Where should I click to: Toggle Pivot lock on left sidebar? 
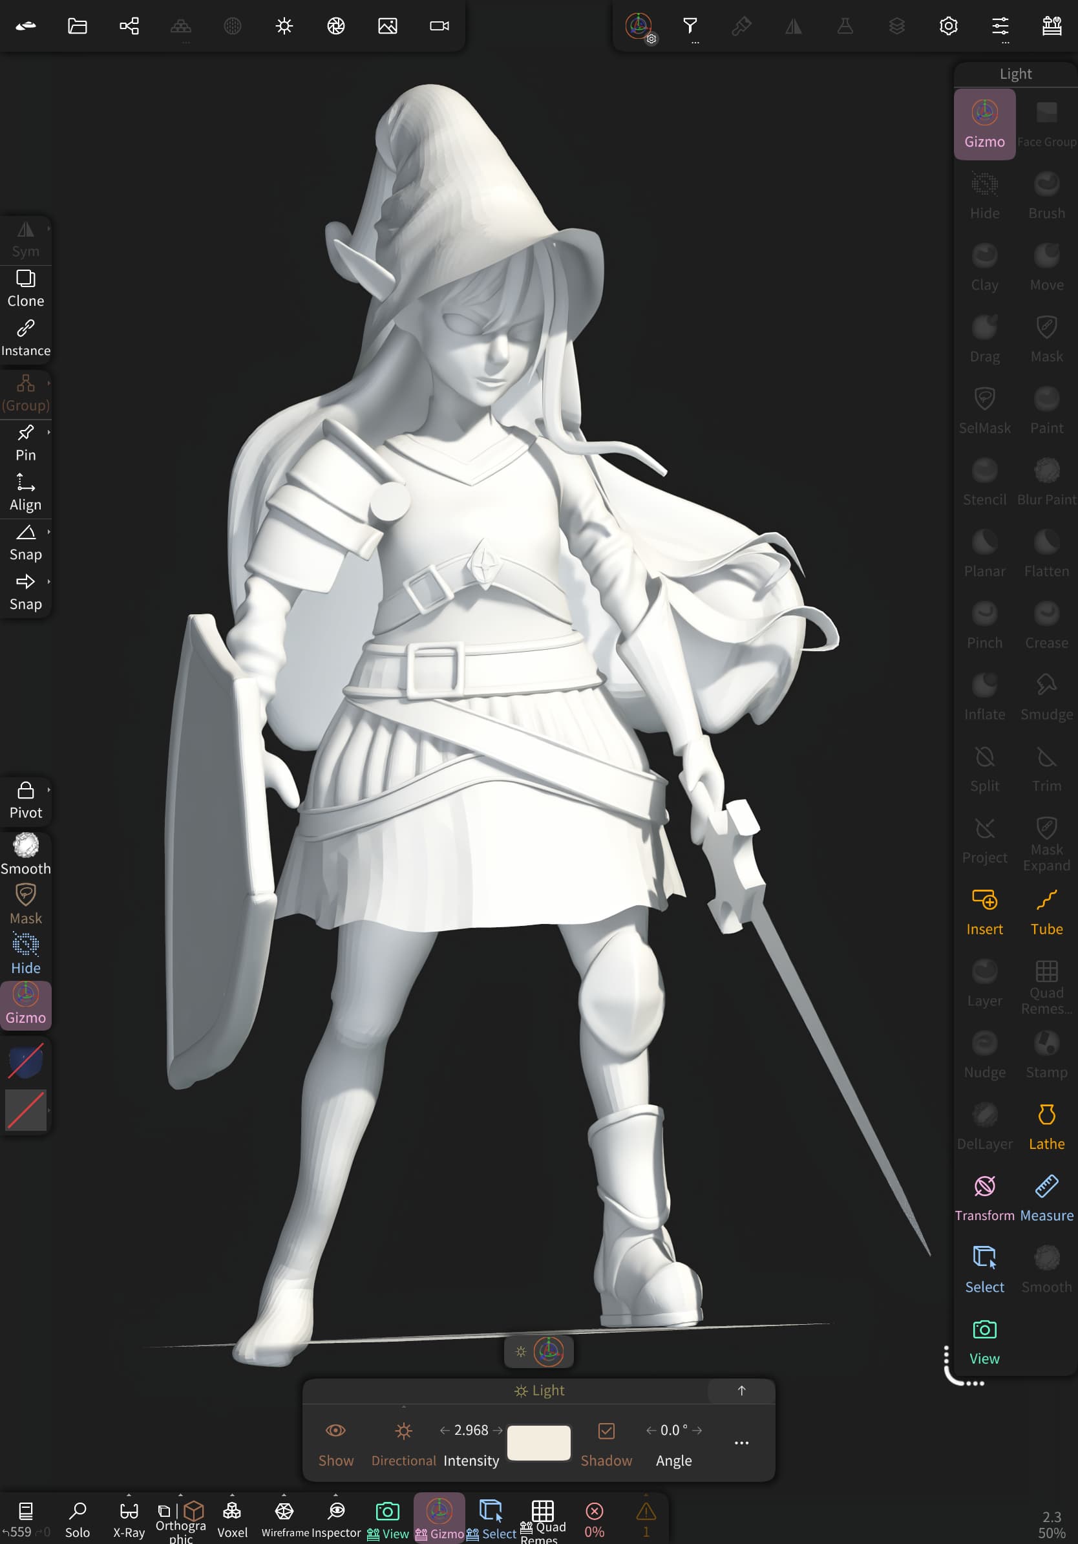(x=26, y=800)
